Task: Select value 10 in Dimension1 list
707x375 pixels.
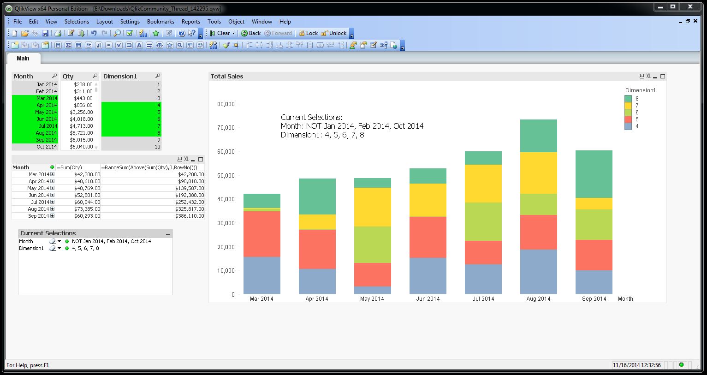Action: (x=131, y=147)
